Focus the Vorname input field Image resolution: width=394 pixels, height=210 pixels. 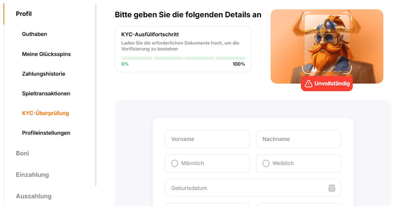click(207, 139)
